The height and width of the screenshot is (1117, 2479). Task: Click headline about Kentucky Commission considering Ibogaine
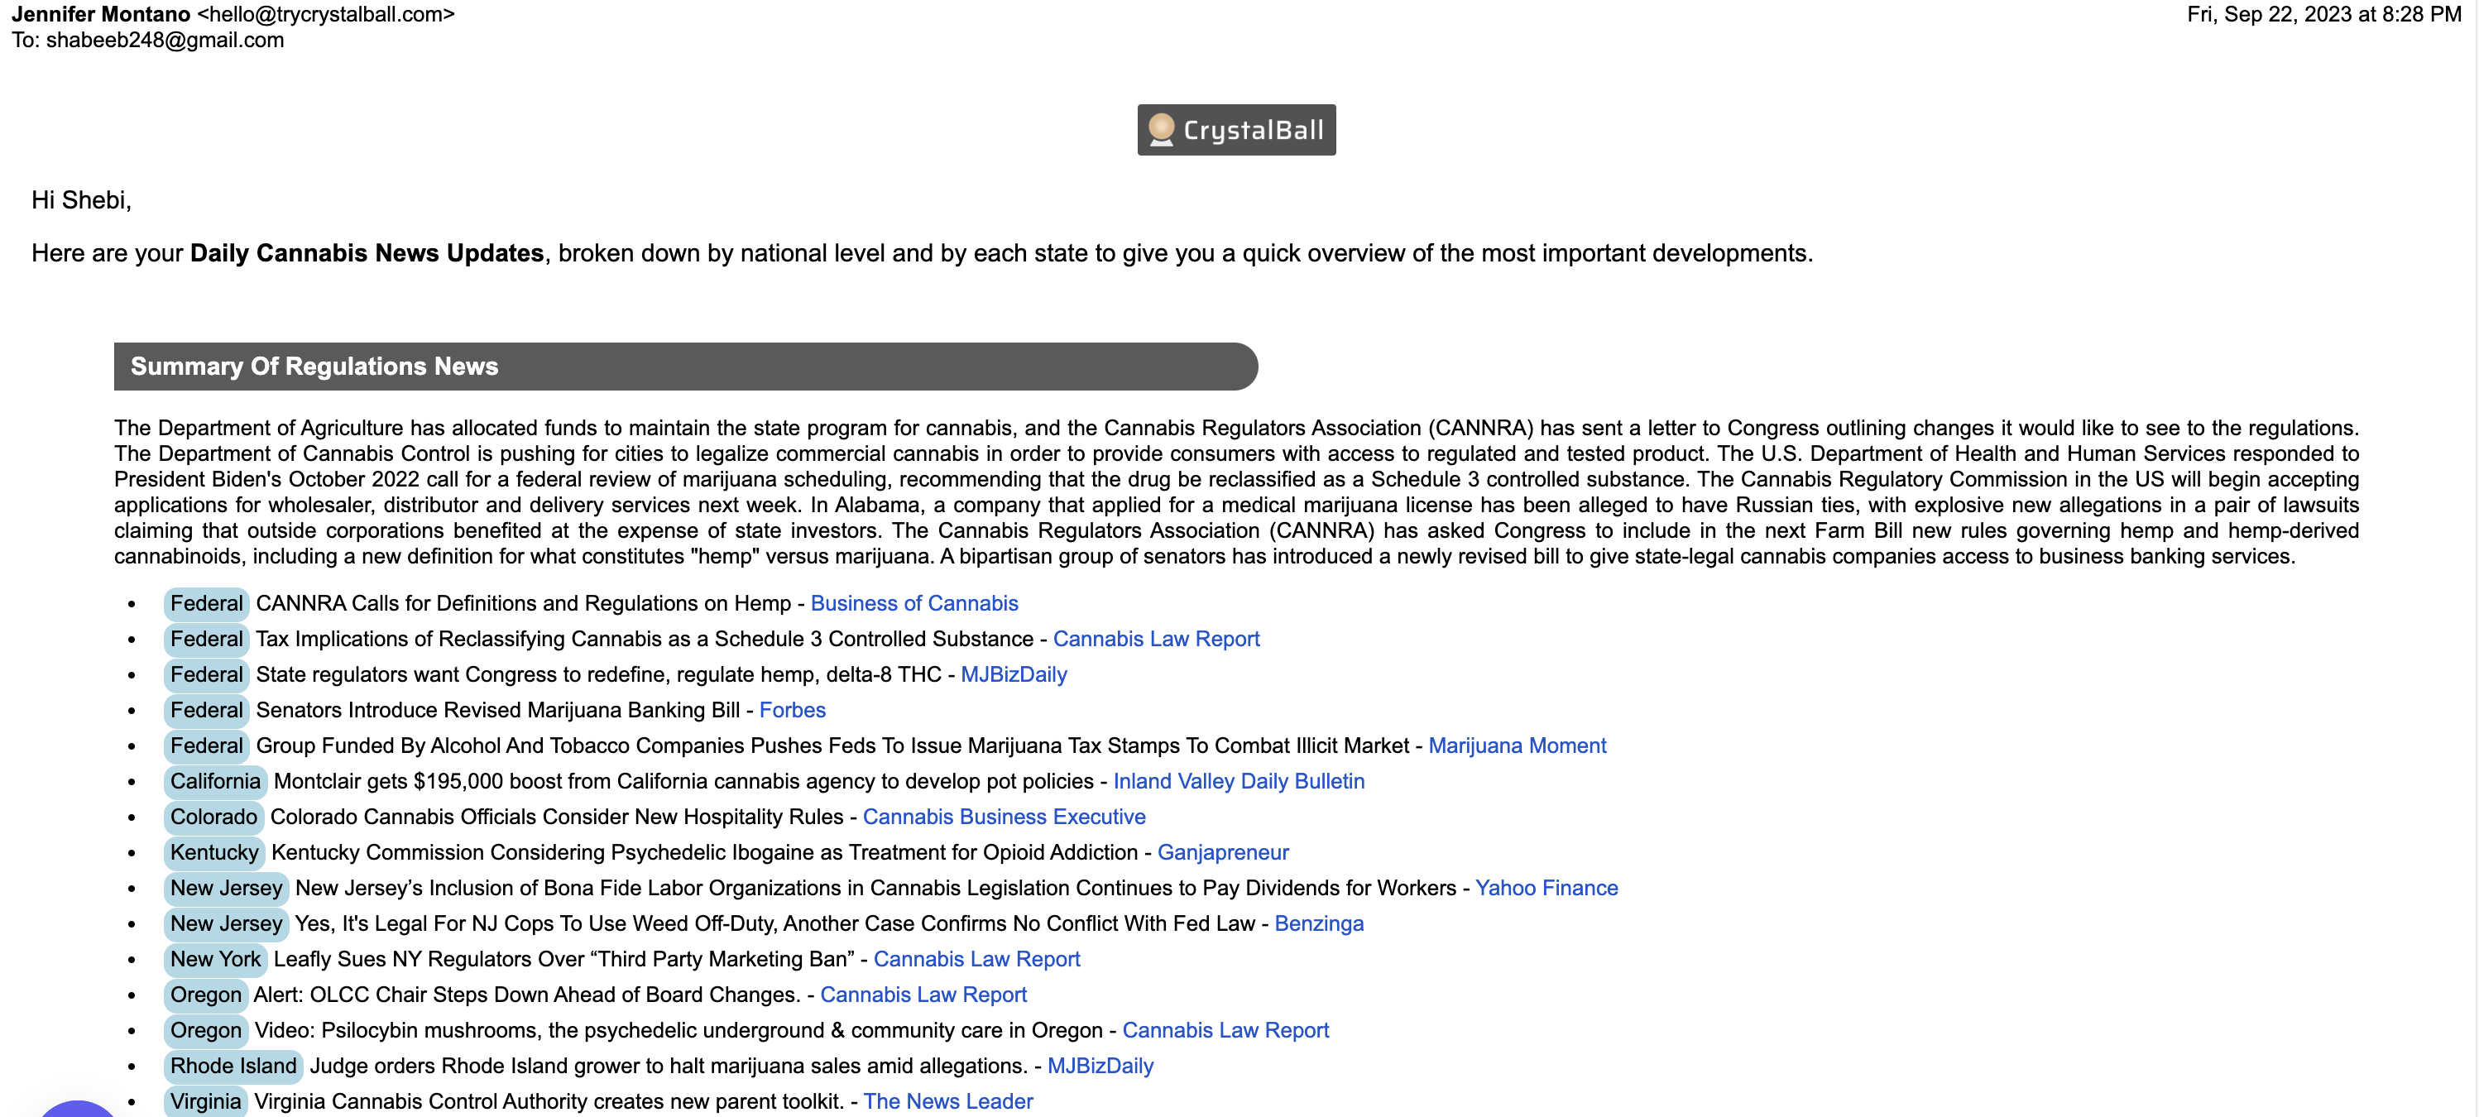point(704,852)
